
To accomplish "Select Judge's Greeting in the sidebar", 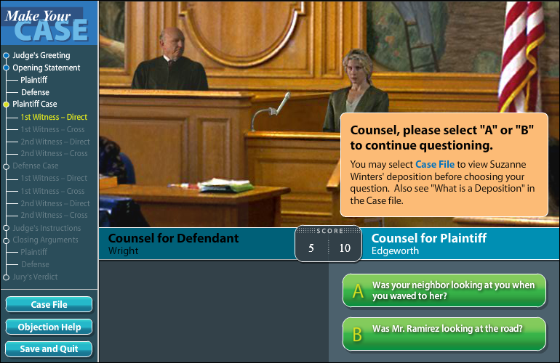I will [x=41, y=55].
